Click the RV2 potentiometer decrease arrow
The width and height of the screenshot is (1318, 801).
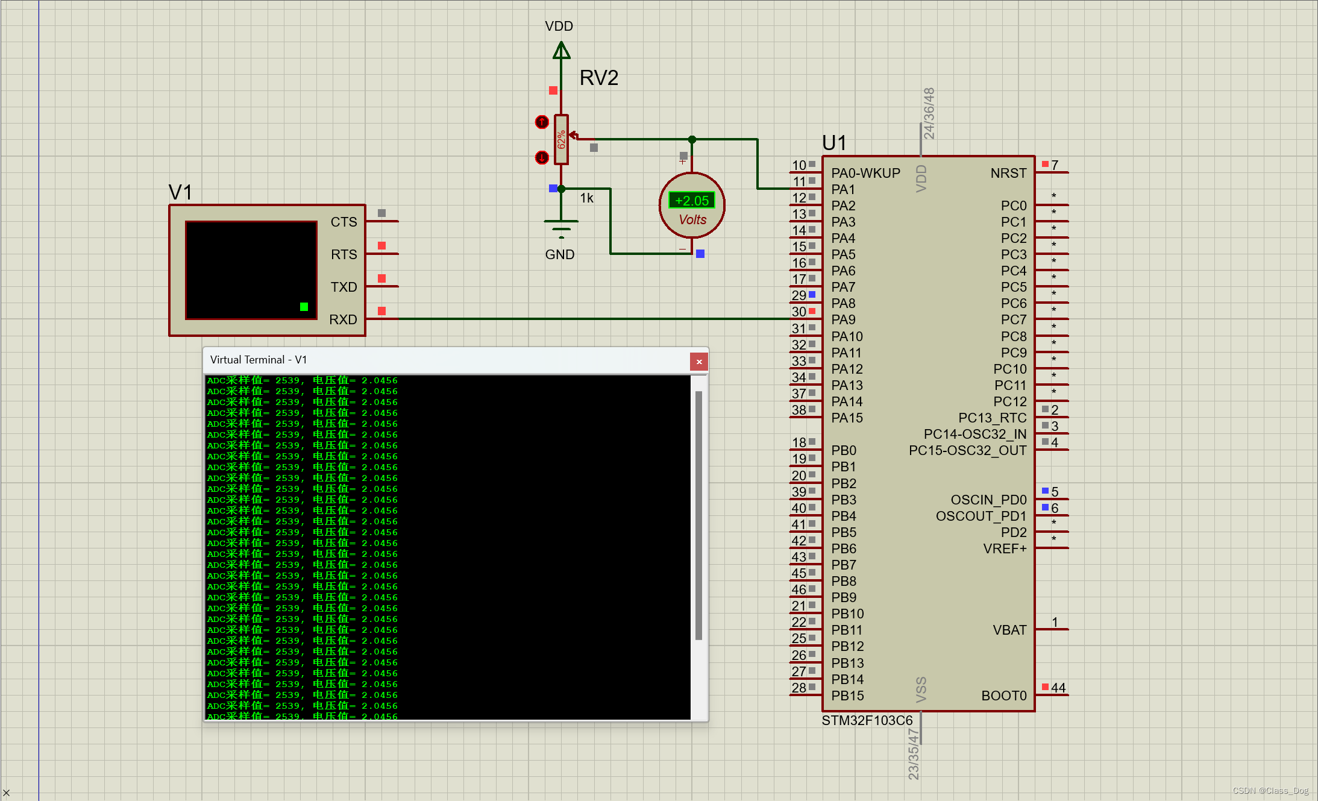(542, 158)
